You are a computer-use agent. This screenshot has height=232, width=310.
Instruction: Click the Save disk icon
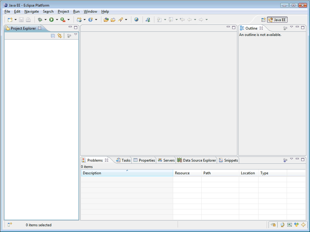21,20
